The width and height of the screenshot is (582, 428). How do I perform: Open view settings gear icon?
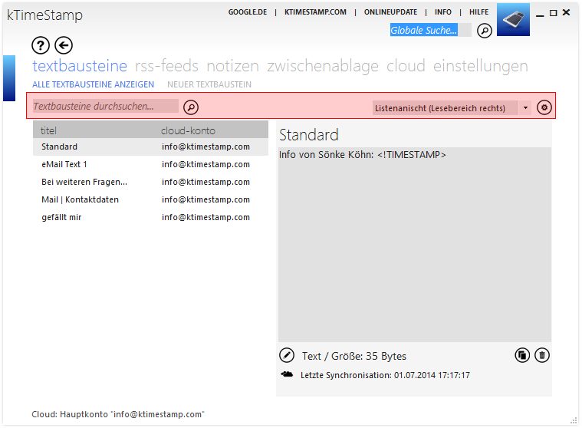click(544, 107)
